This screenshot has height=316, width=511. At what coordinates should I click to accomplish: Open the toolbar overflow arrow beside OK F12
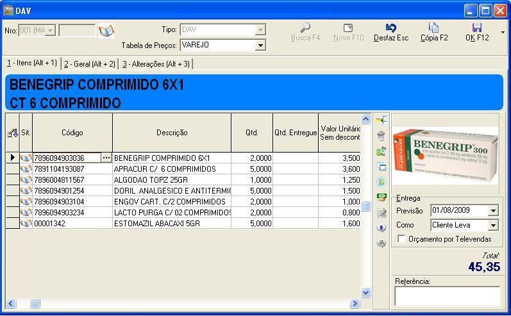pyautogui.click(x=503, y=32)
